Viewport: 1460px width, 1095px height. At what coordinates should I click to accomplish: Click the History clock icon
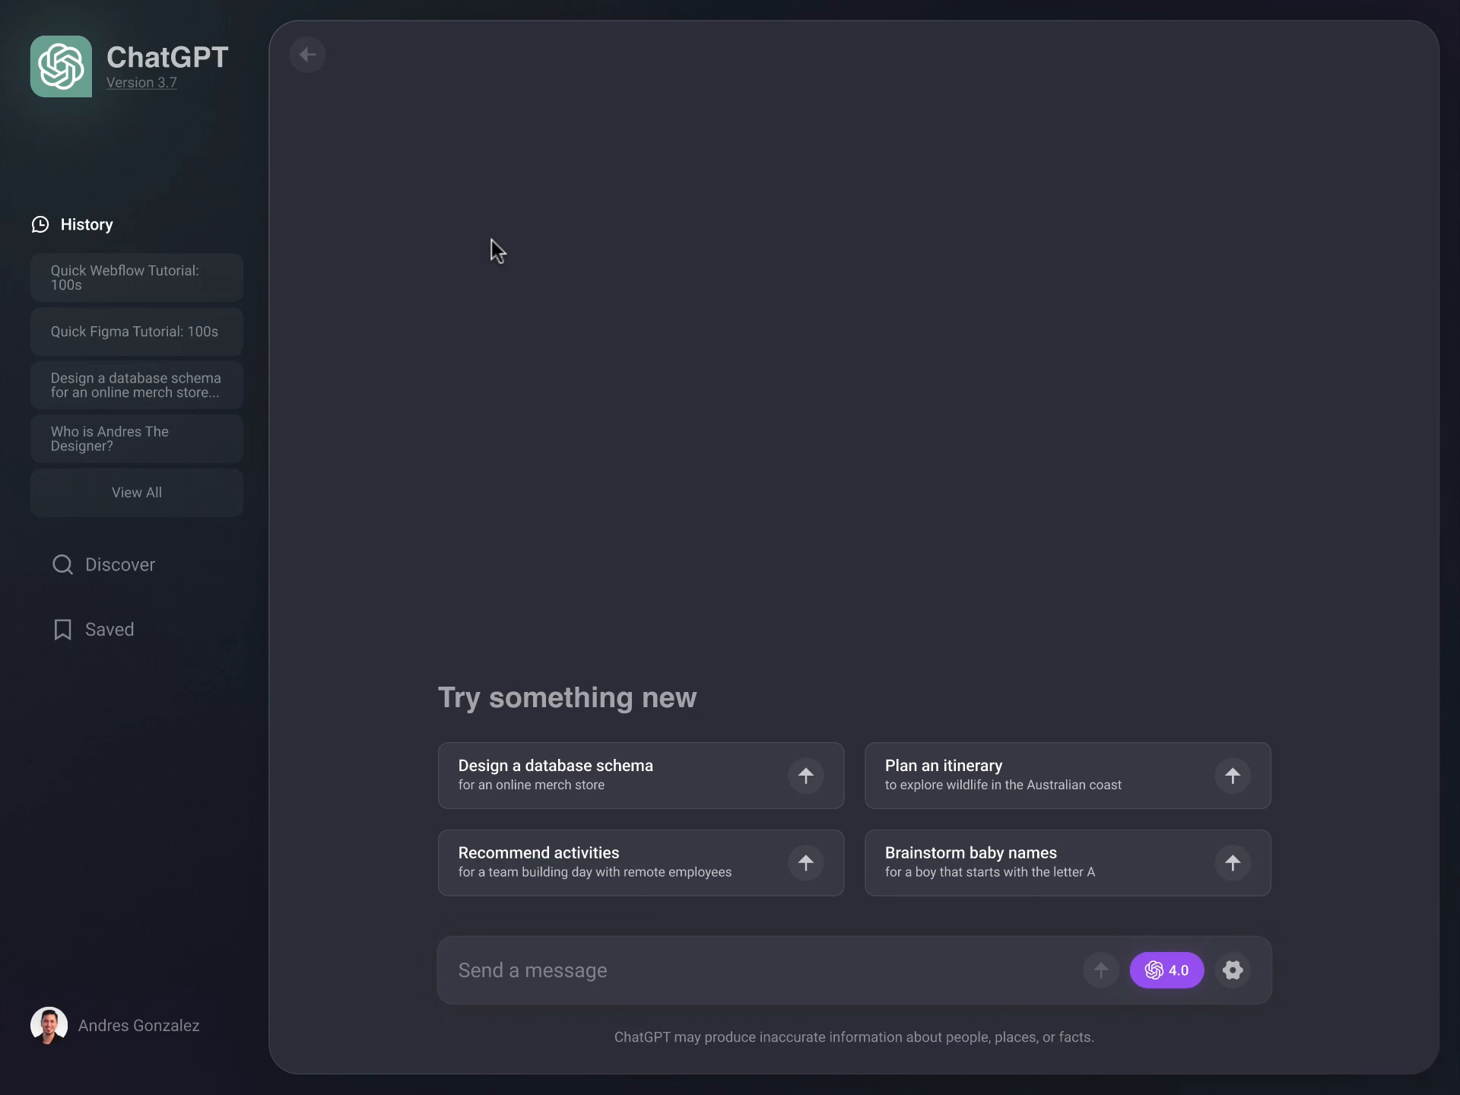pyautogui.click(x=40, y=224)
